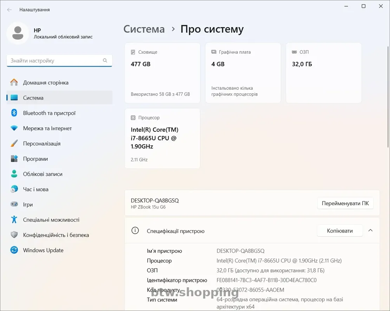This screenshot has height=311, width=390.
Task: Go to Облікові записи settings
Action: pyautogui.click(x=43, y=174)
